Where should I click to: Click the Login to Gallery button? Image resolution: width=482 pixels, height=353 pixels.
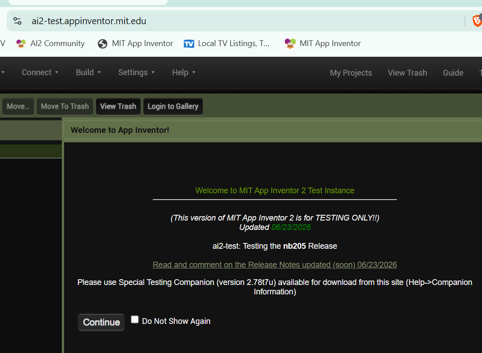tap(173, 106)
